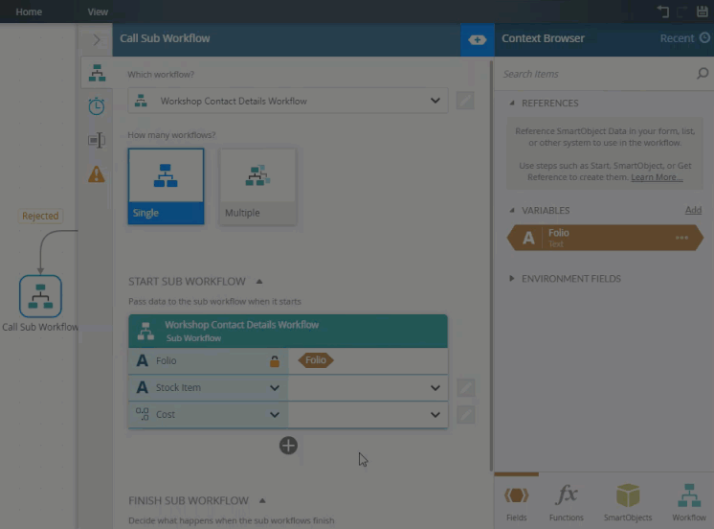Click the Search Items field

click(x=596, y=74)
